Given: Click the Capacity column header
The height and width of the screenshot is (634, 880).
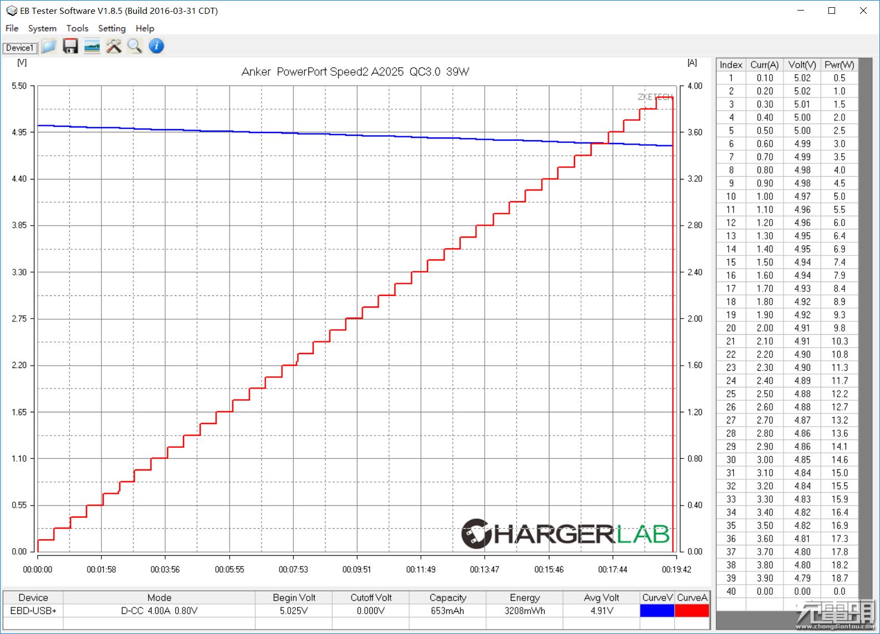Looking at the screenshot, I should point(448,597).
